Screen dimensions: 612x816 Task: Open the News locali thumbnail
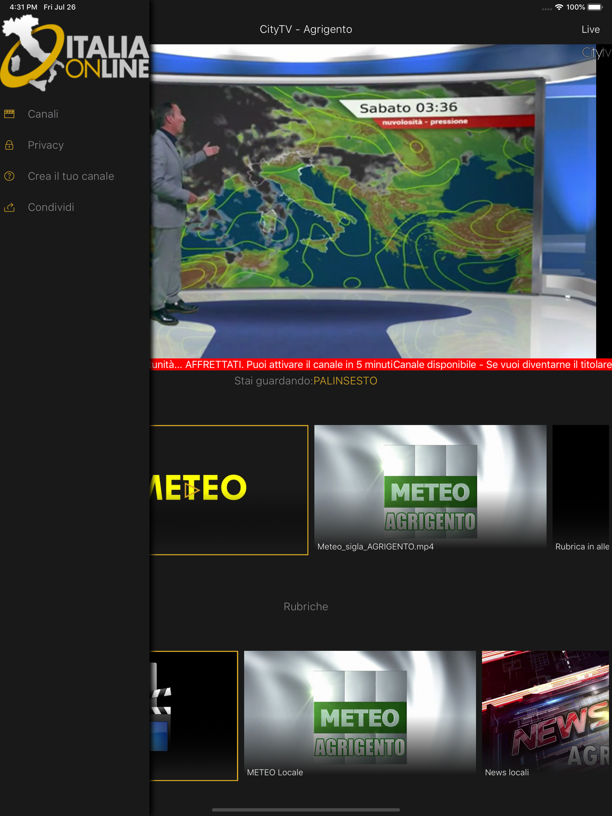tap(545, 715)
